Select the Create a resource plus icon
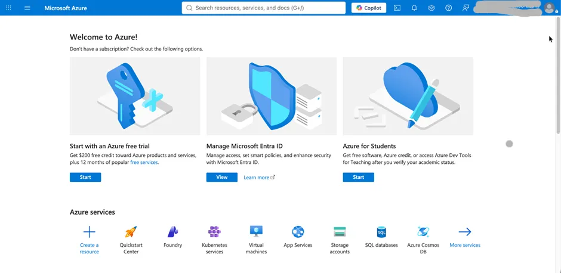The width and height of the screenshot is (561, 273). click(x=89, y=232)
